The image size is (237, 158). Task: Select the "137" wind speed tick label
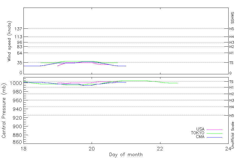click(x=18, y=29)
